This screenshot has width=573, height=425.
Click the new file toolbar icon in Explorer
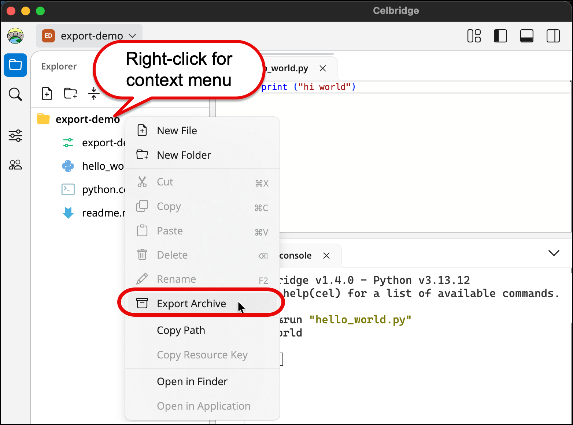47,94
